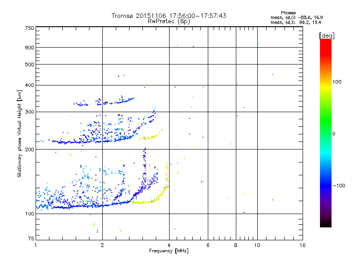This screenshot has width=356, height=267.
Task: Click the y-axis tick label '750'
Action: coord(29,28)
